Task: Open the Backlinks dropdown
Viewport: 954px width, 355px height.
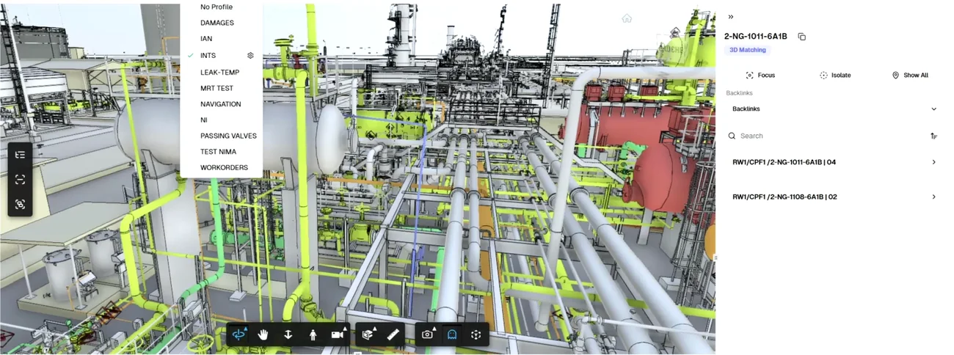Action: (x=834, y=109)
